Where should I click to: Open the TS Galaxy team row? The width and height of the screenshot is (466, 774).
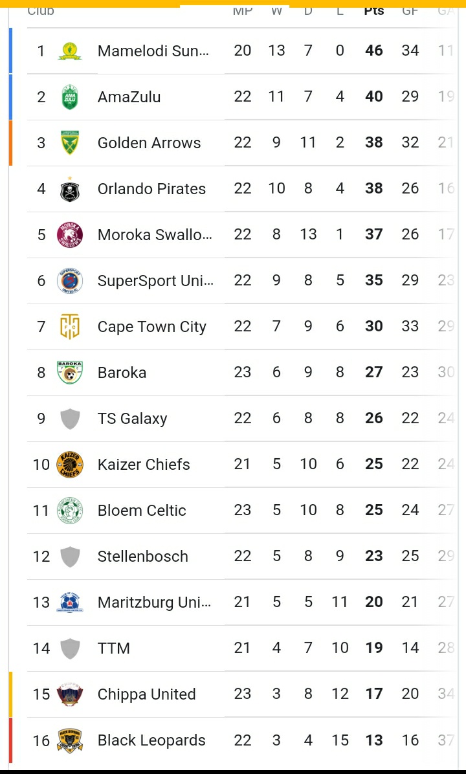132,419
